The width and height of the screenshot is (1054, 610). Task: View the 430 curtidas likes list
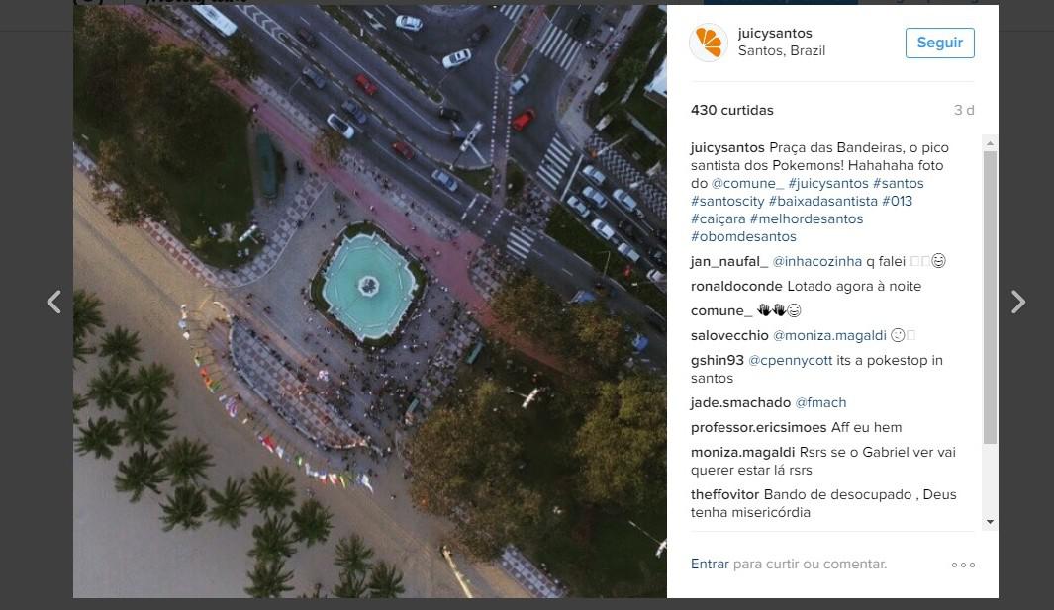coord(732,110)
